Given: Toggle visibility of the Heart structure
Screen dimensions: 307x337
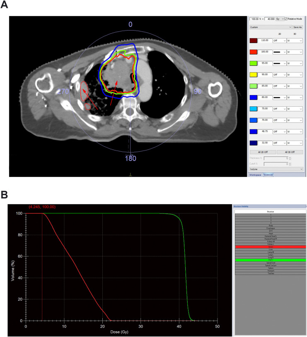Looking at the screenshot, I should coord(271,234).
